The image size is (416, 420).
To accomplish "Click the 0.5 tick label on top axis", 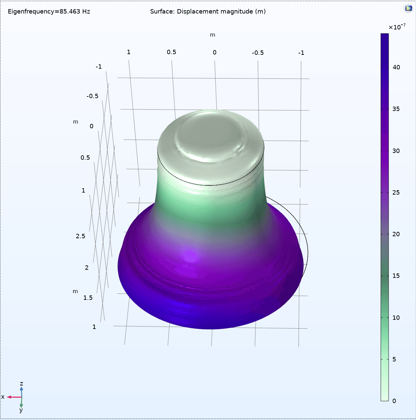I will 171,52.
